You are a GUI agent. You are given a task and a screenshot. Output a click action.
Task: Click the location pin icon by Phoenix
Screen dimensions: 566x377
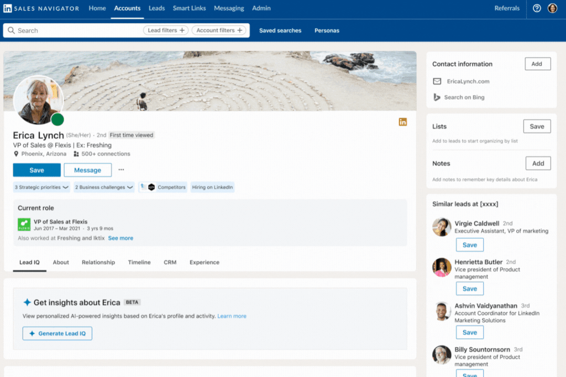tap(16, 154)
